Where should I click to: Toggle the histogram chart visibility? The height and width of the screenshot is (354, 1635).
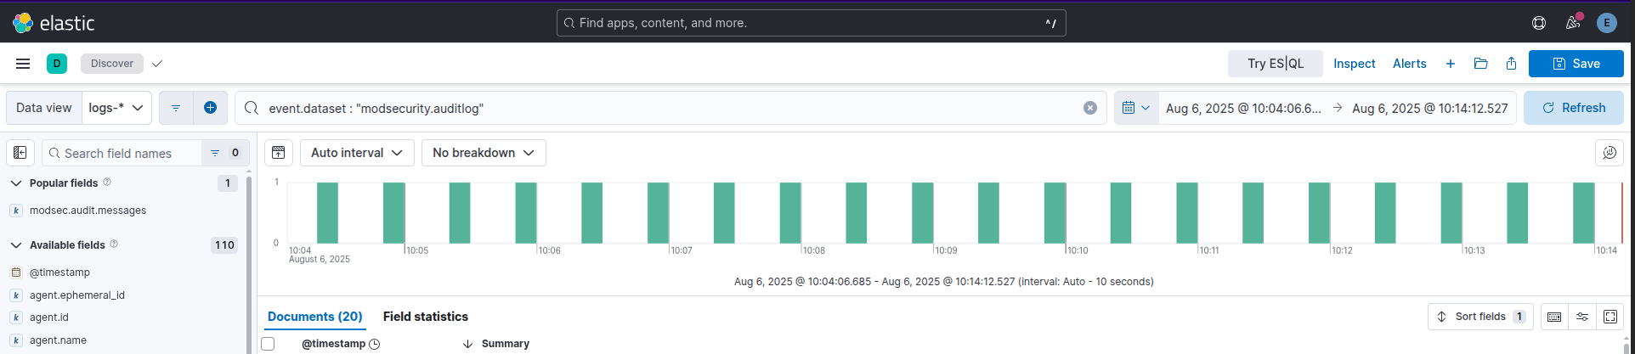278,153
